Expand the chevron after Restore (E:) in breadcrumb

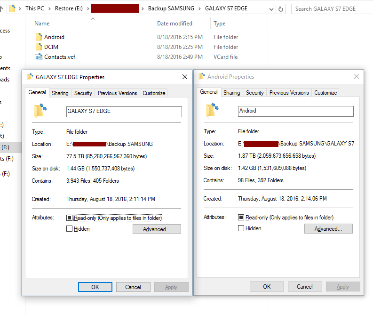coord(88,9)
